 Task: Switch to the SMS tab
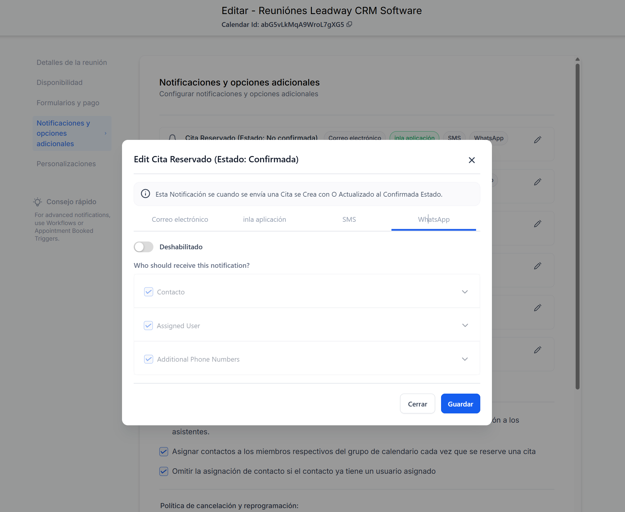(349, 219)
